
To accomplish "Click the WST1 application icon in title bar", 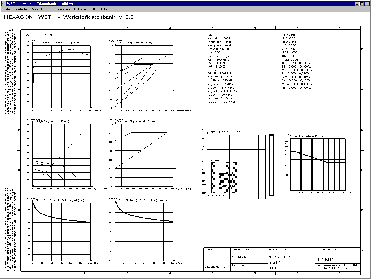I will pyautogui.click(x=4, y=3).
